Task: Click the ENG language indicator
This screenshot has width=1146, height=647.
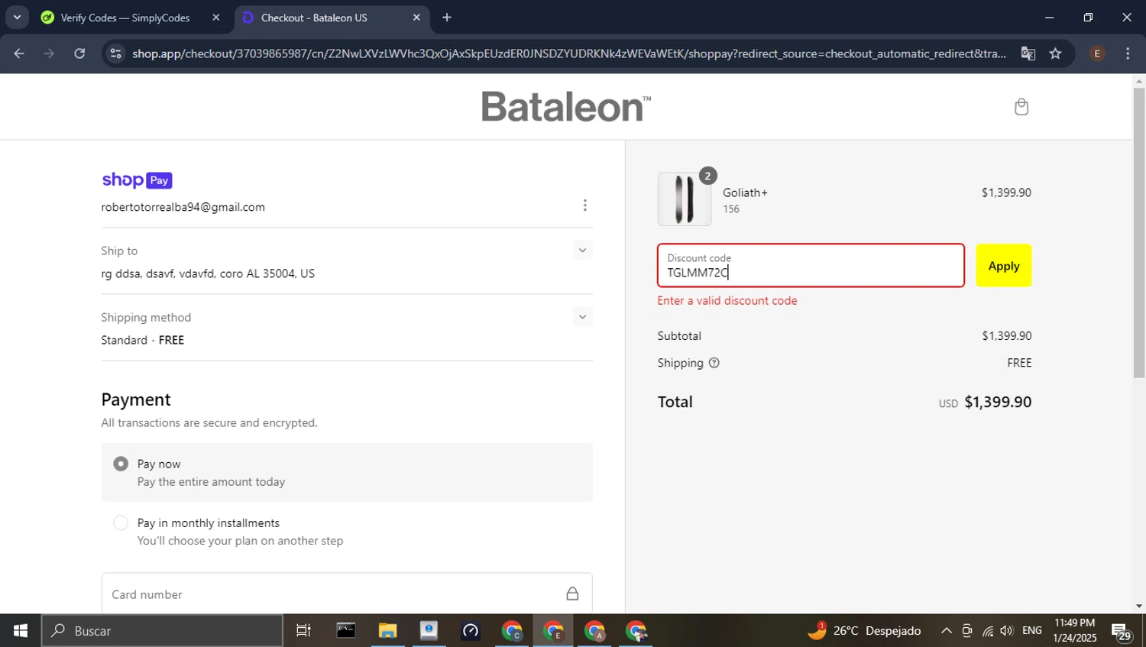Action: 1032,631
